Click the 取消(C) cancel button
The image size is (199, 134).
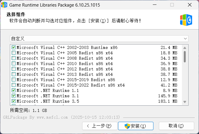(177, 126)
